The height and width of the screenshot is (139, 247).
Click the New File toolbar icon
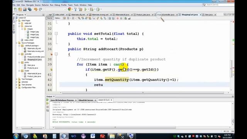point(15,9)
